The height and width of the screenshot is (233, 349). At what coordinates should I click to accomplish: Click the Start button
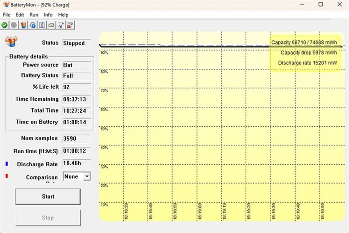click(x=48, y=197)
